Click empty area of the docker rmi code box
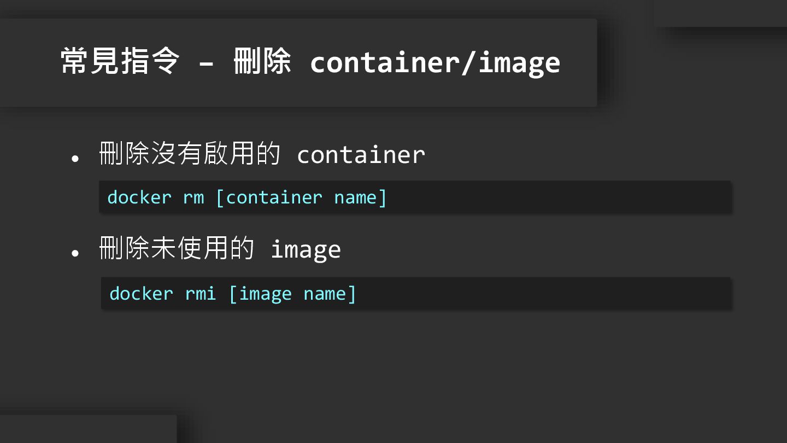The image size is (787, 443). coord(547,293)
